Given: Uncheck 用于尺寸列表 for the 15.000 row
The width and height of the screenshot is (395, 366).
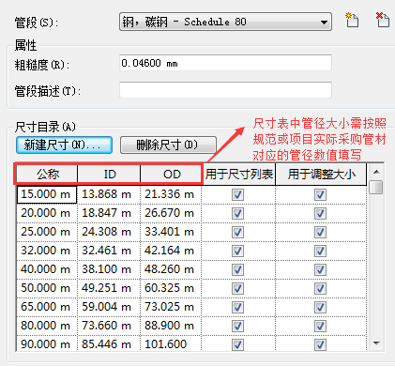Looking at the screenshot, I should tap(237, 194).
